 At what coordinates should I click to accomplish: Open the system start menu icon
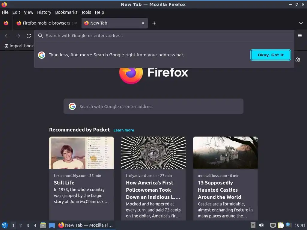[5, 225]
